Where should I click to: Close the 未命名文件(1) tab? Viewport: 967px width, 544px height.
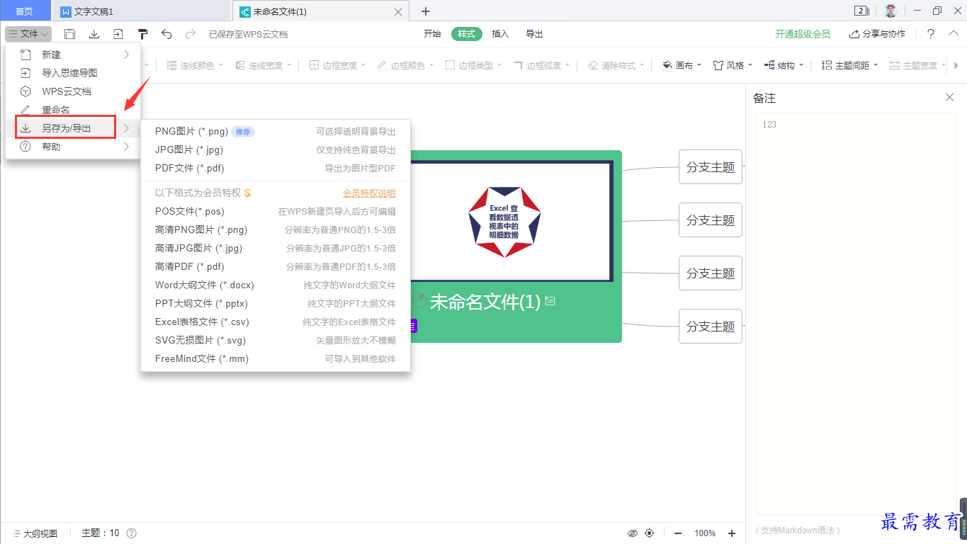tap(398, 12)
